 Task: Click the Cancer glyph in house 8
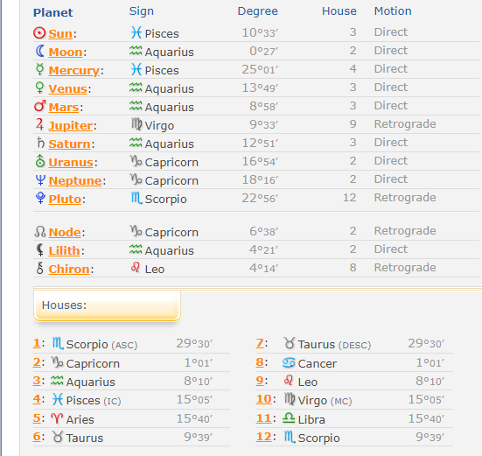click(x=289, y=363)
